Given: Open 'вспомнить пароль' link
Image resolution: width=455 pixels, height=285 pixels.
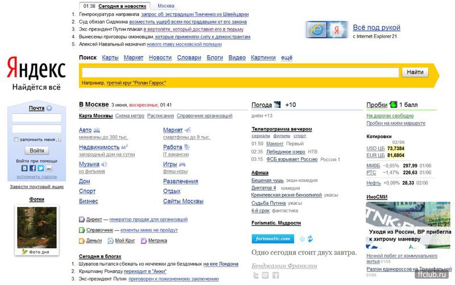Looking at the screenshot, I should pos(37,176).
